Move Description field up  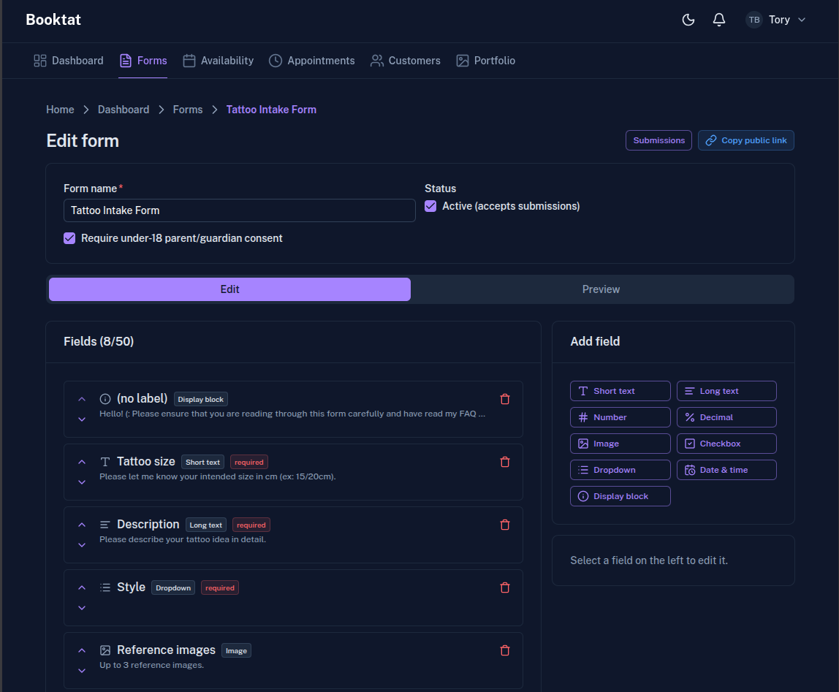[x=82, y=525]
